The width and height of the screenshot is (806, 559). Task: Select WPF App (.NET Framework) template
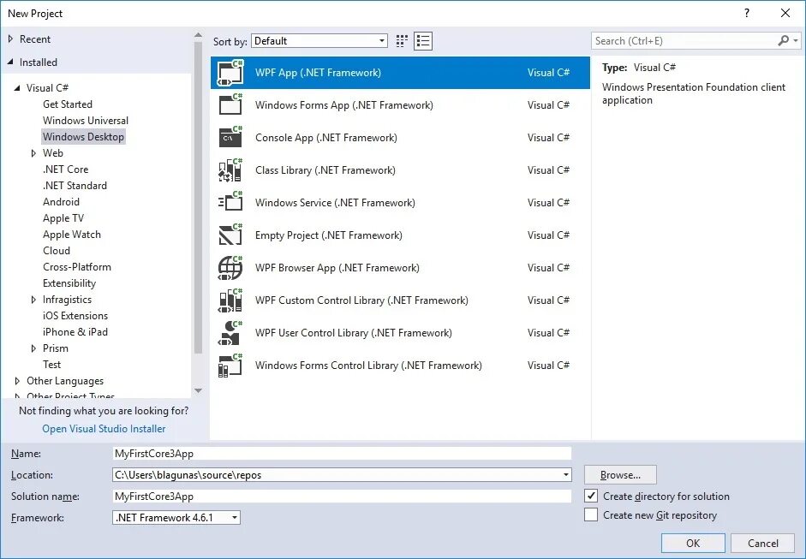click(x=400, y=73)
